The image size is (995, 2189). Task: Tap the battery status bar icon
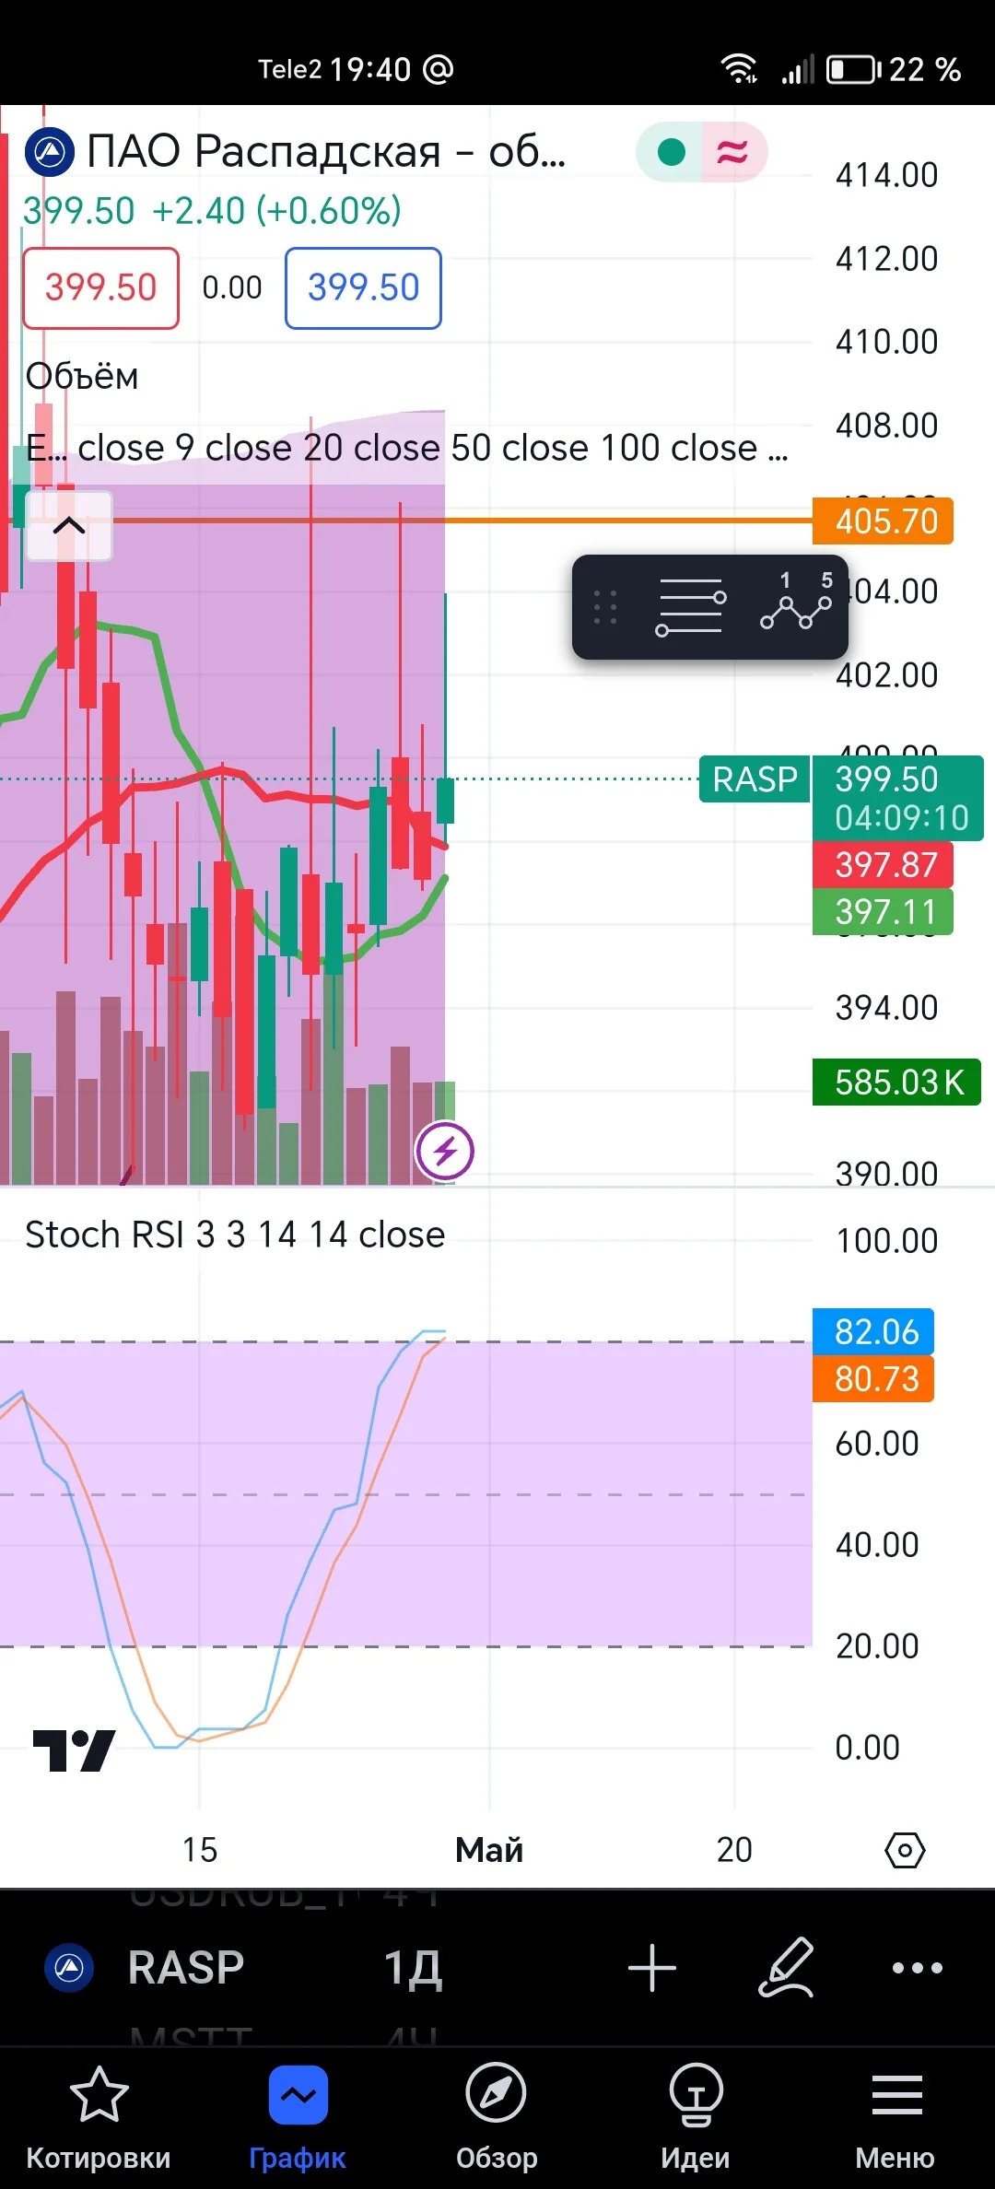pos(853,69)
